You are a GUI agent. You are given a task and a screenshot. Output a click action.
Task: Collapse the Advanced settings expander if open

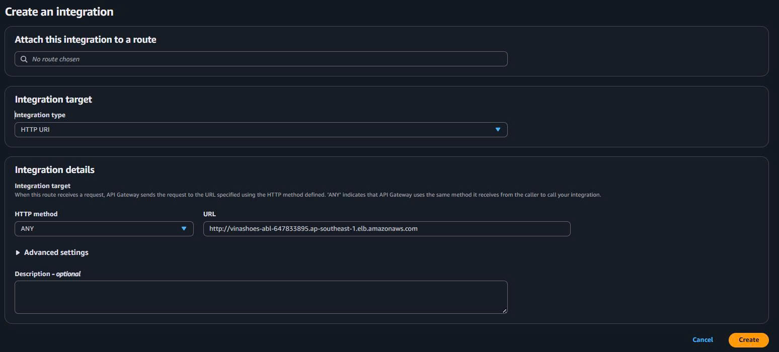(x=51, y=252)
